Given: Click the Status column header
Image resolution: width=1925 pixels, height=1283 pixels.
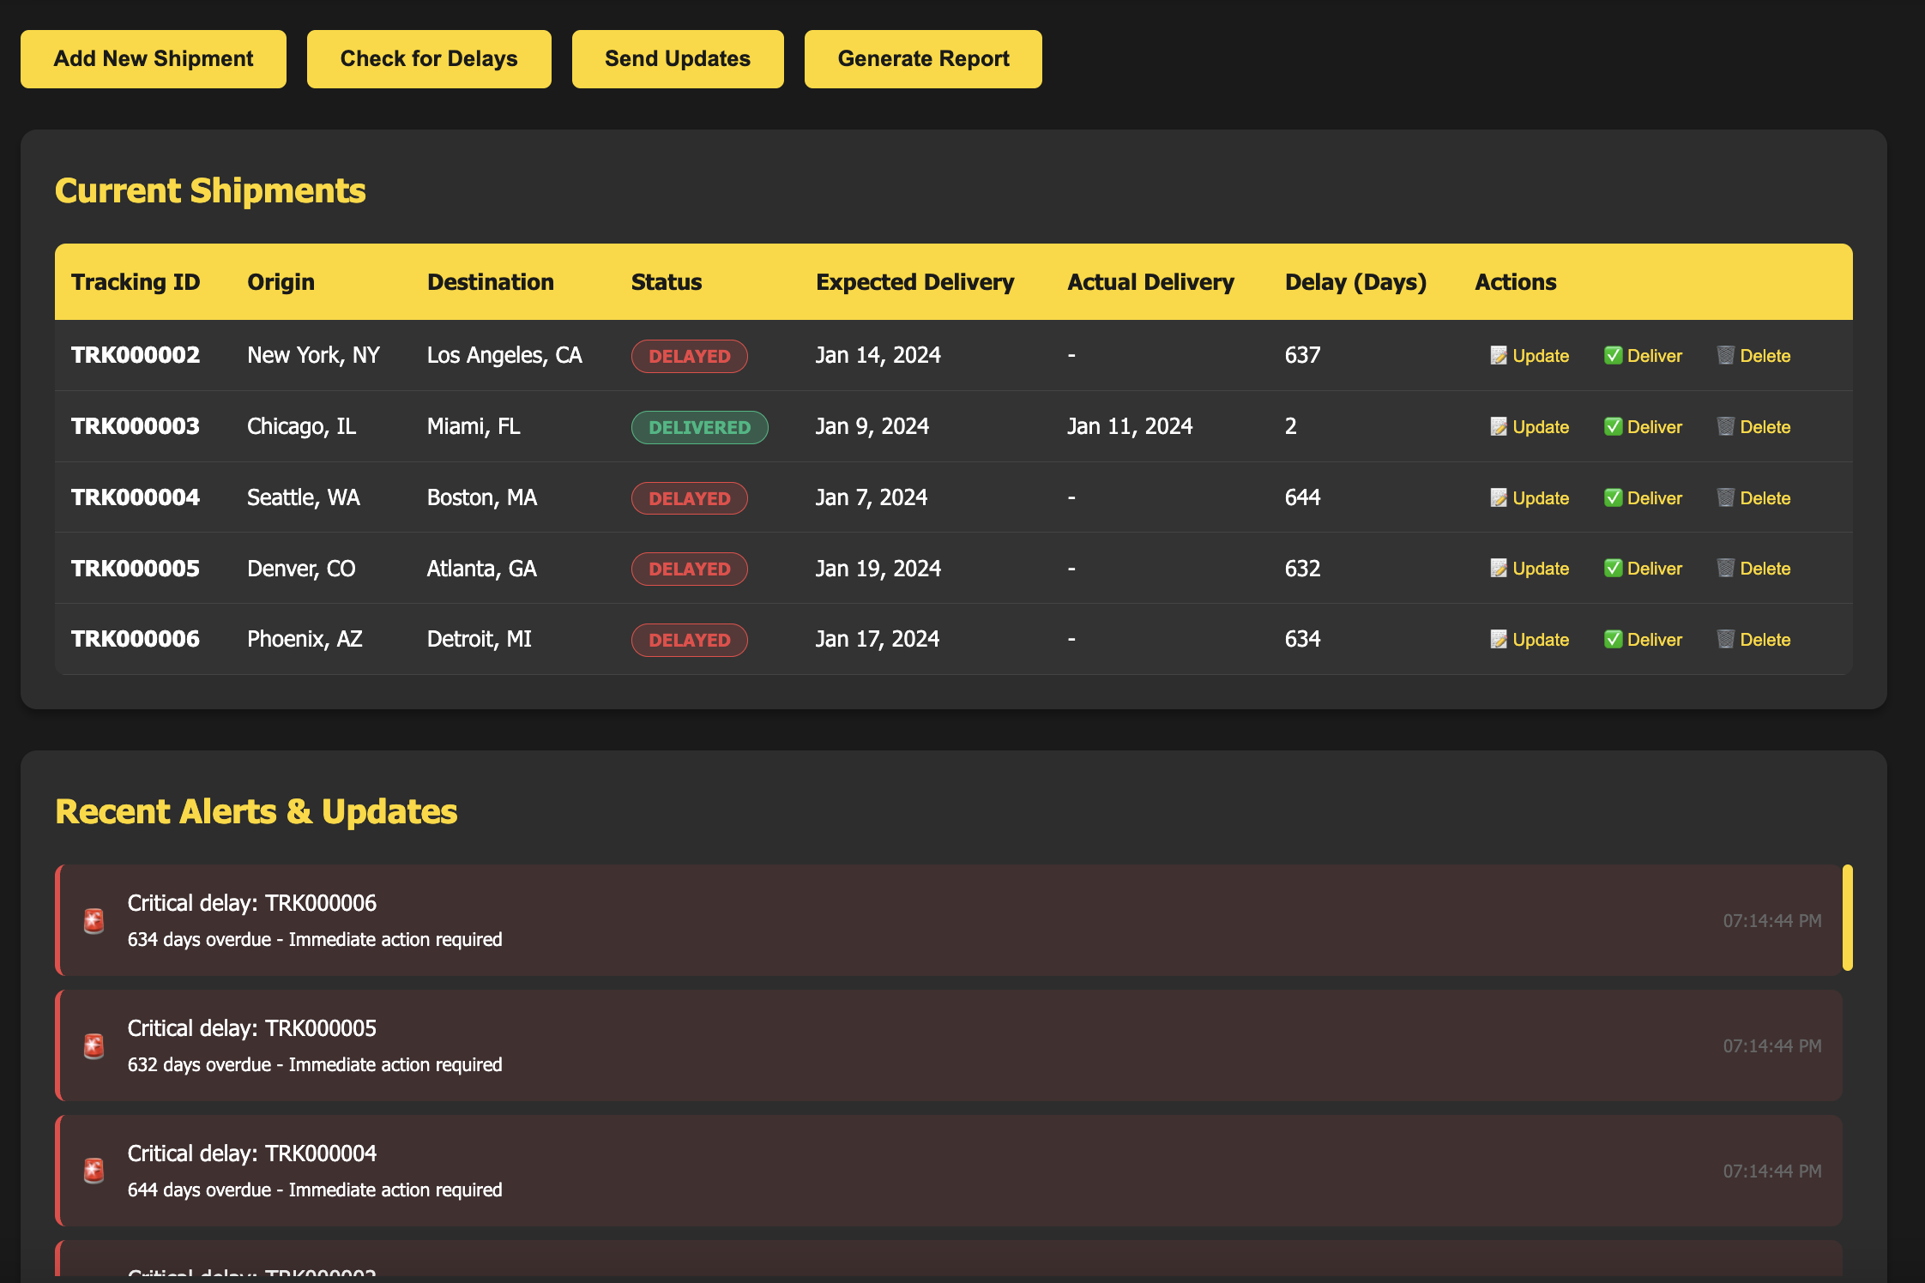Looking at the screenshot, I should pos(667,282).
